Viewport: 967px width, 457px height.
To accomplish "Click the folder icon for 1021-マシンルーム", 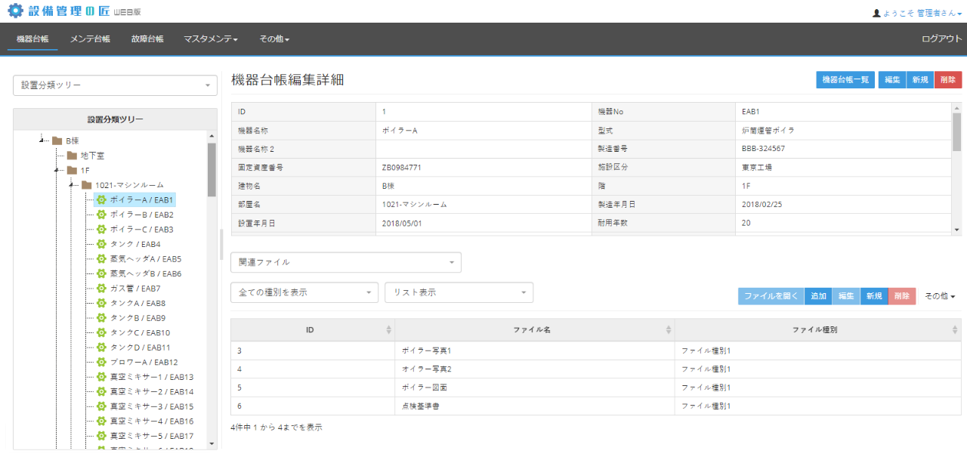I will [87, 185].
